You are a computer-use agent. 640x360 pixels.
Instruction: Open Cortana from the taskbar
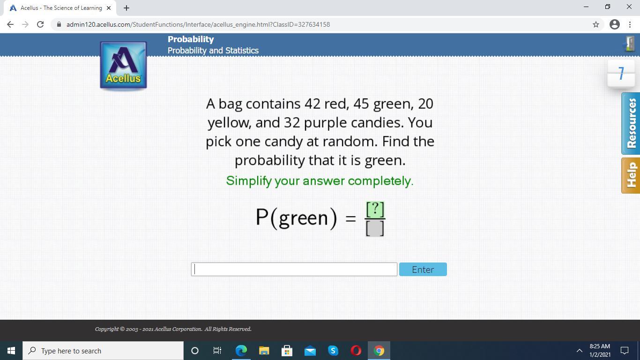click(x=195, y=351)
